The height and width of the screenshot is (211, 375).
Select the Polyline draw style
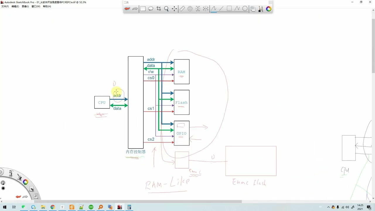click(x=237, y=9)
